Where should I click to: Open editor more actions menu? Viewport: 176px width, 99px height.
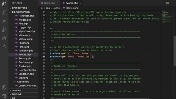(x=172, y=3)
